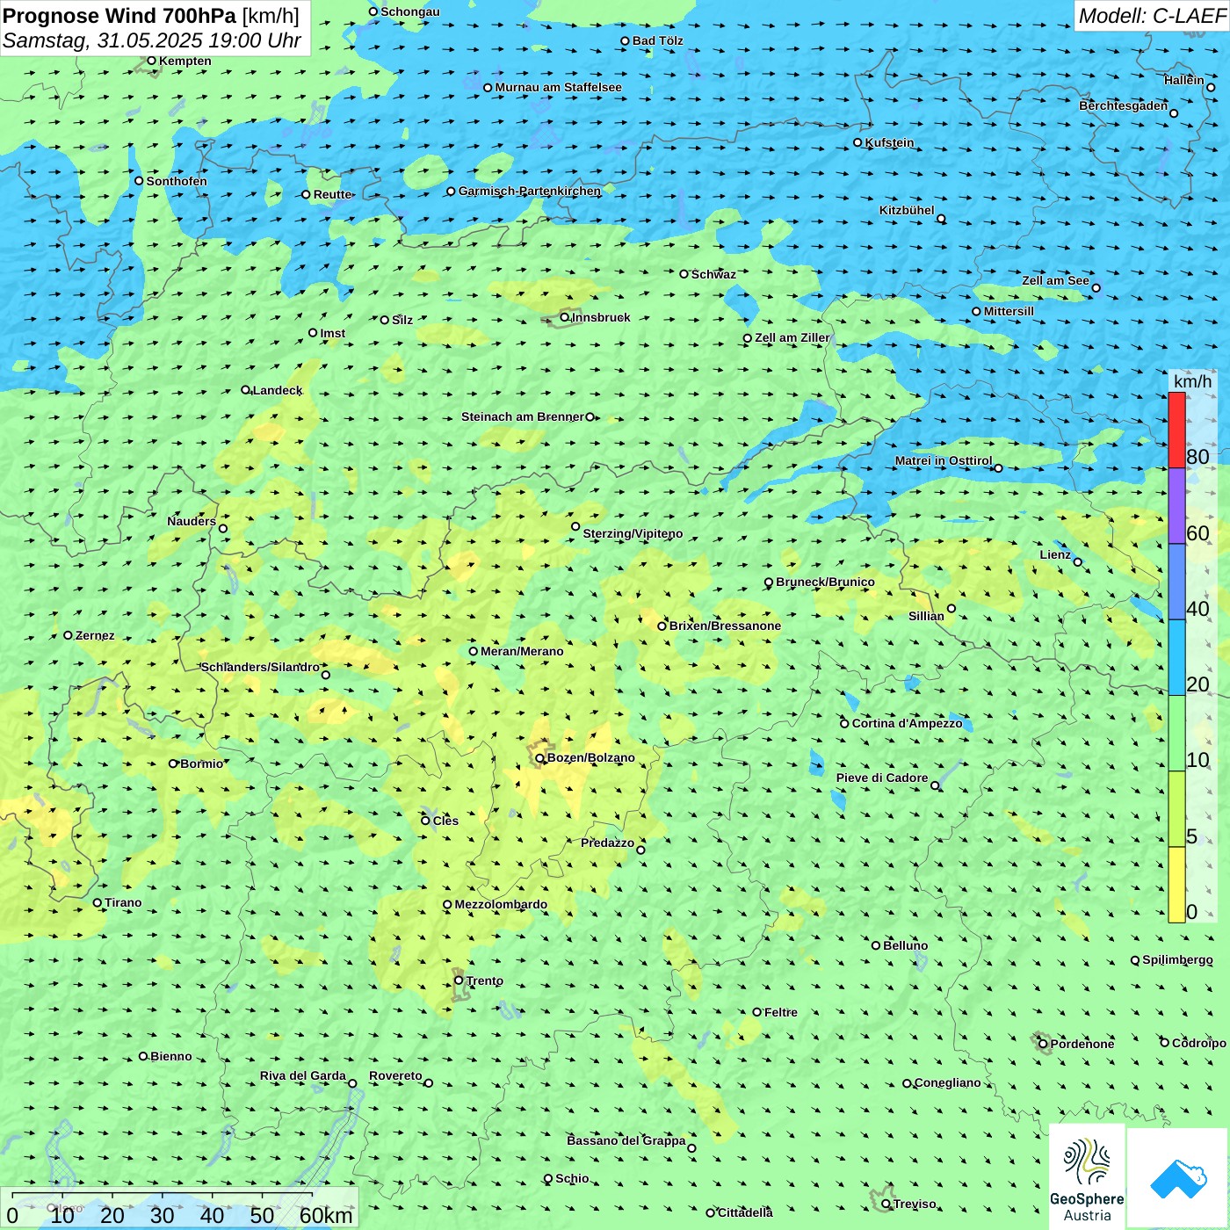The height and width of the screenshot is (1230, 1230).
Task: Click the Zernez label
Action: 95,635
